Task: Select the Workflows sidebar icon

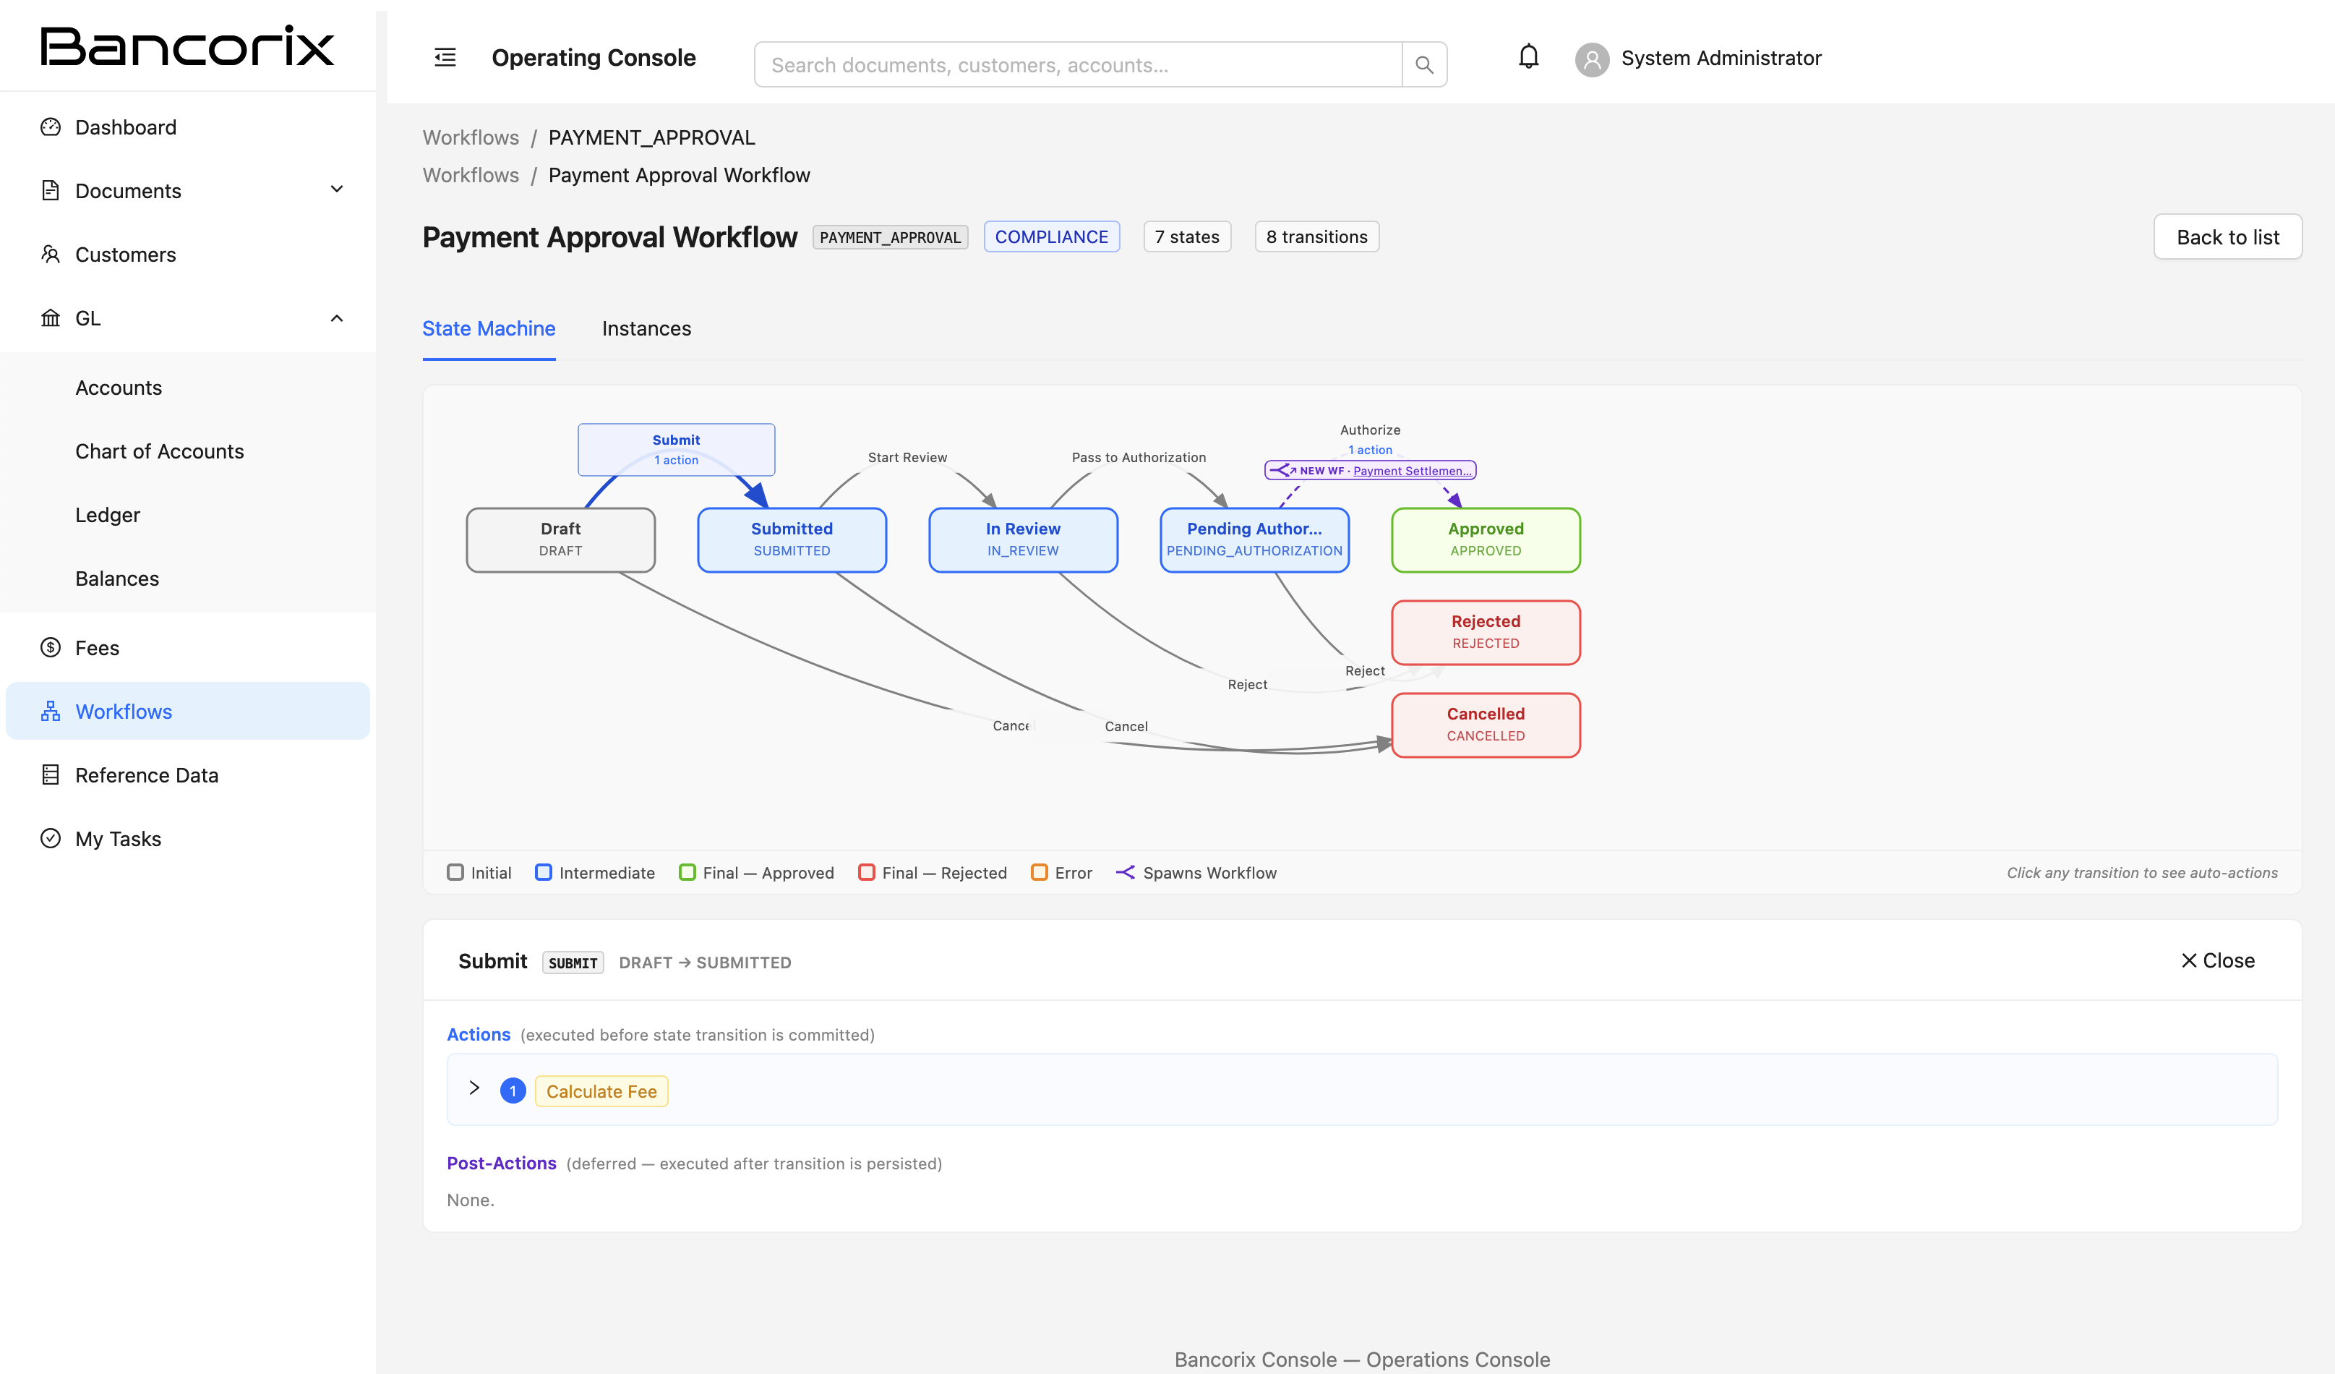Action: 50,711
